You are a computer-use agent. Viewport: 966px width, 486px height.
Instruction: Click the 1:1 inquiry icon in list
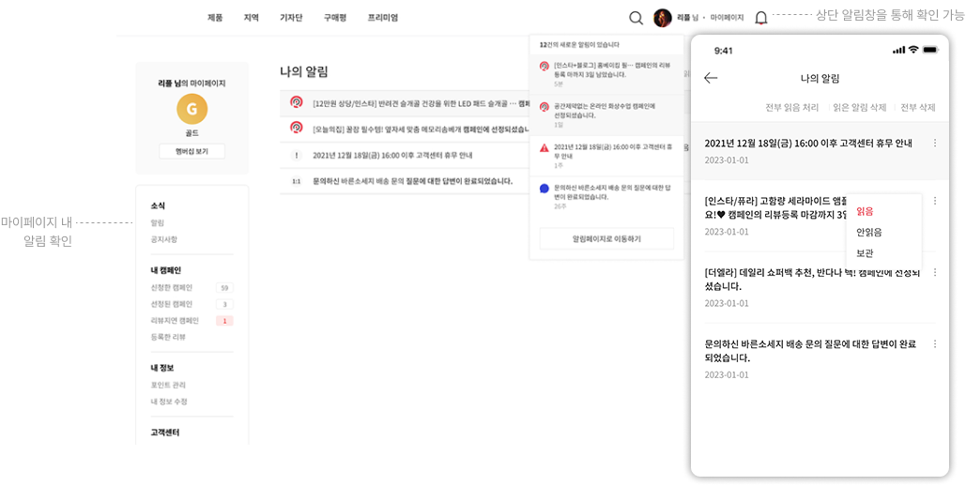point(296,181)
